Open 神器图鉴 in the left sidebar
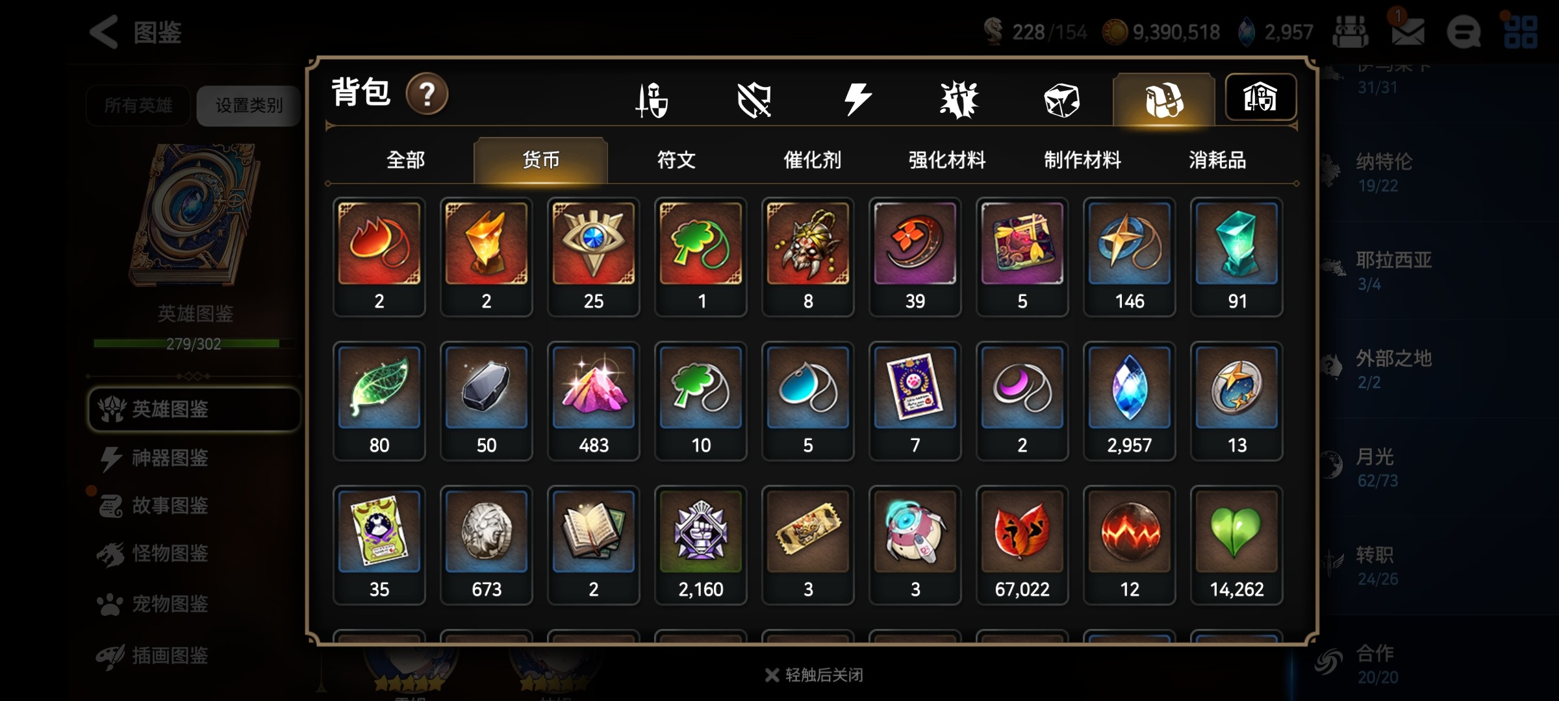The height and width of the screenshot is (701, 1559). click(169, 458)
